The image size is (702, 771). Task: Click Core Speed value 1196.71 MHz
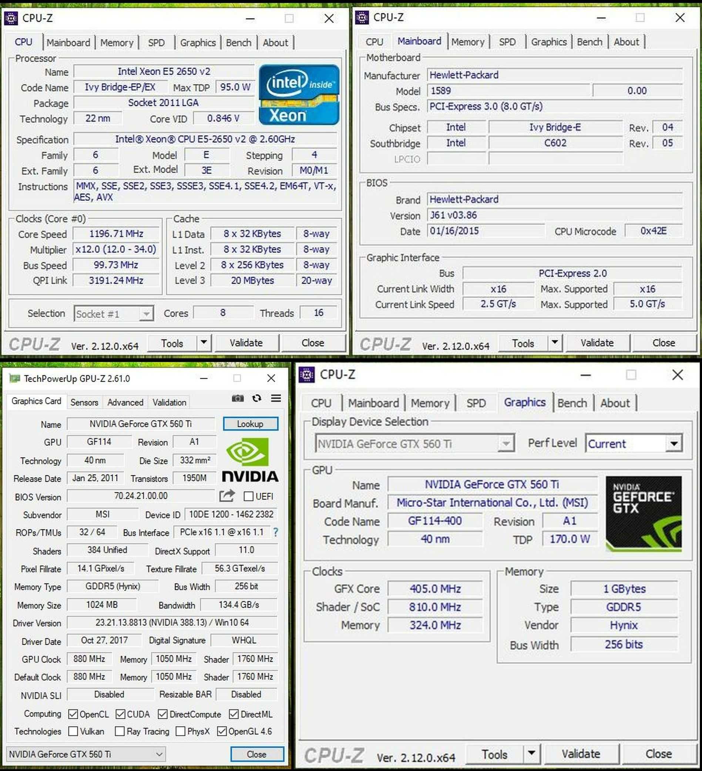(x=116, y=233)
